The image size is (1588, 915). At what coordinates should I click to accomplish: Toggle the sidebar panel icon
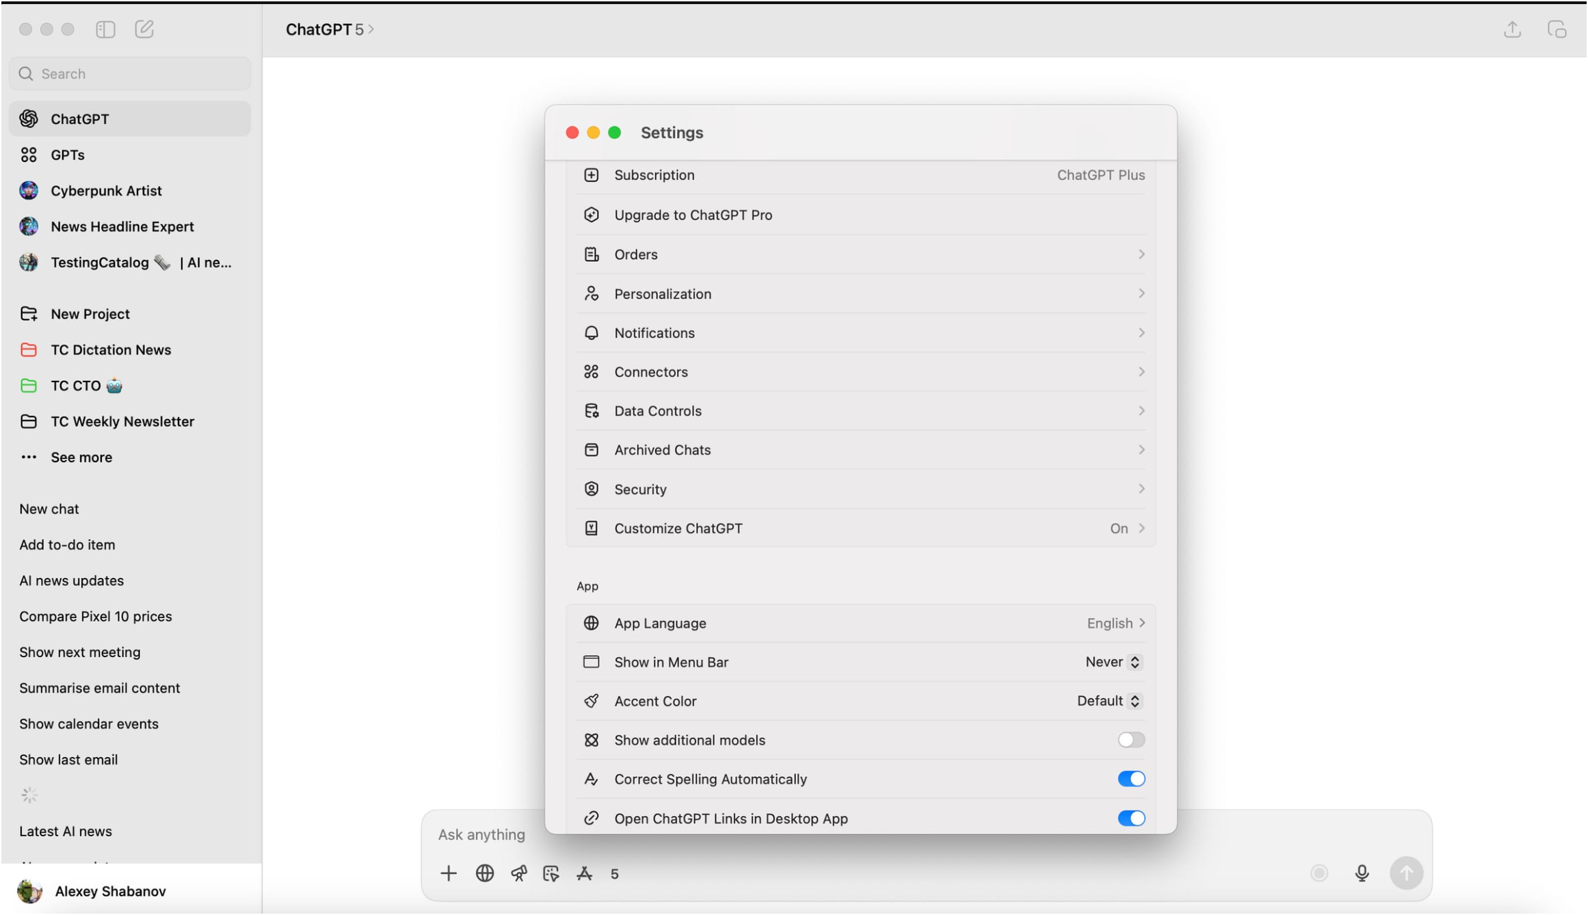(x=105, y=29)
